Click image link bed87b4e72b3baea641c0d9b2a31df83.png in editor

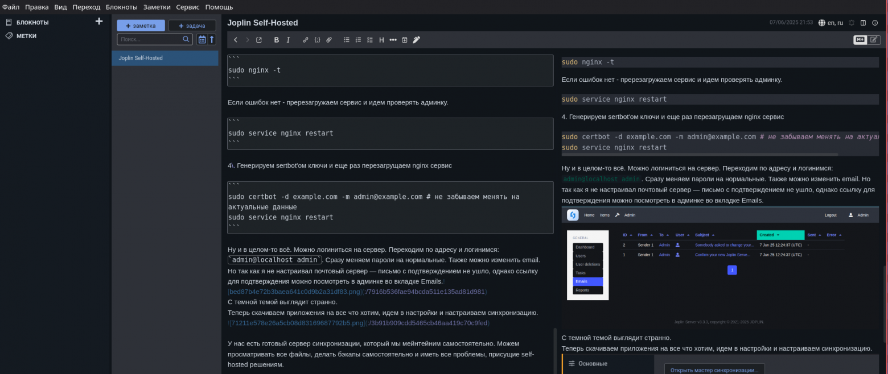pos(295,292)
